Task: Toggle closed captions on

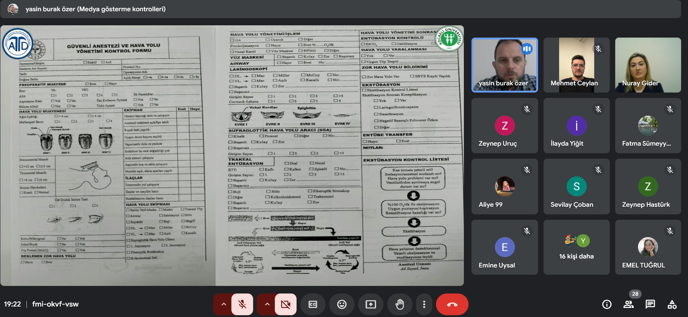Action: pyautogui.click(x=313, y=304)
